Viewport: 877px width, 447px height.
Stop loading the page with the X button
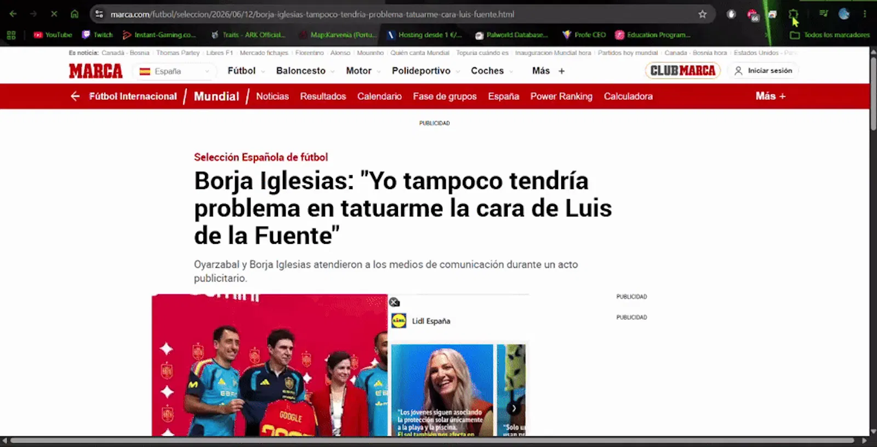click(x=54, y=14)
